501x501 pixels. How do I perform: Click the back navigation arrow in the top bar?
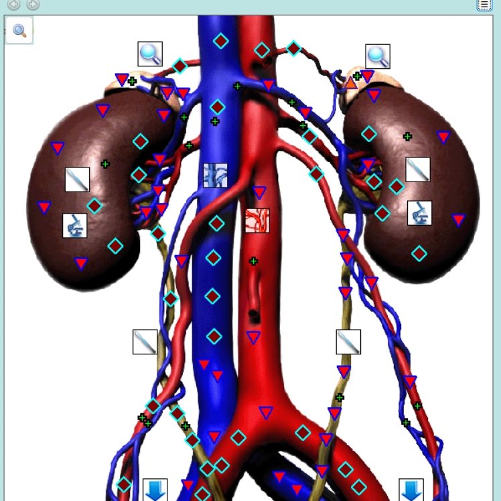pos(14,4)
